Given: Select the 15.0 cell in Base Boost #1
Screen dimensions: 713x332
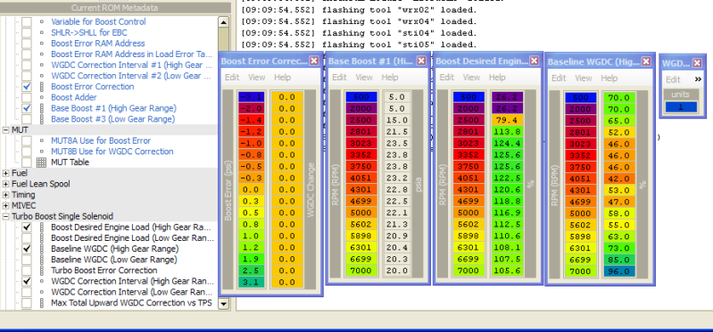Looking at the screenshot, I should coord(397,120).
